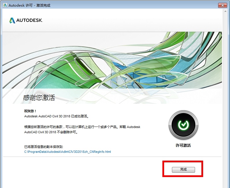This screenshot has height=188, width=230.
Task: Click the title bar Autodesk app icon
Action: (5, 5)
